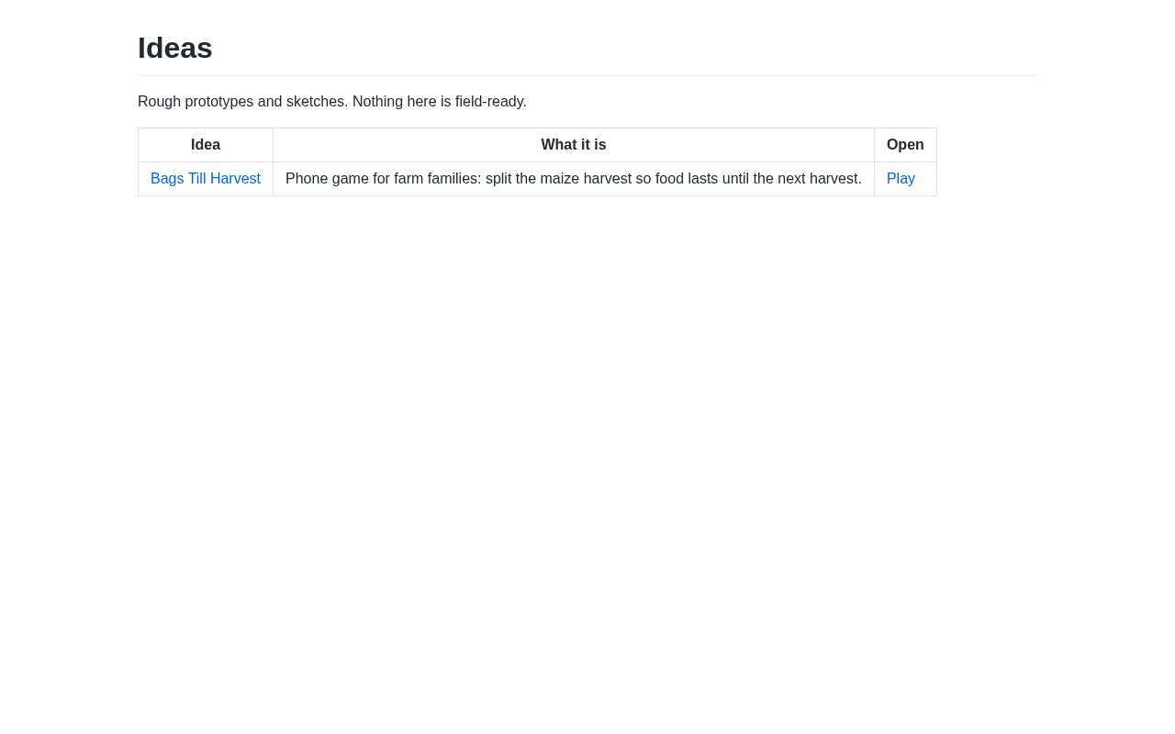Open the Bags Till Harvest link
This screenshot has height=734, width=1175.
pyautogui.click(x=206, y=179)
